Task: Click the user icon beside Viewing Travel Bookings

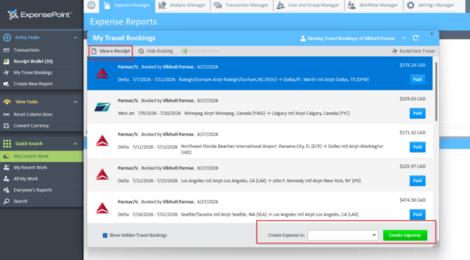Action: pos(303,39)
